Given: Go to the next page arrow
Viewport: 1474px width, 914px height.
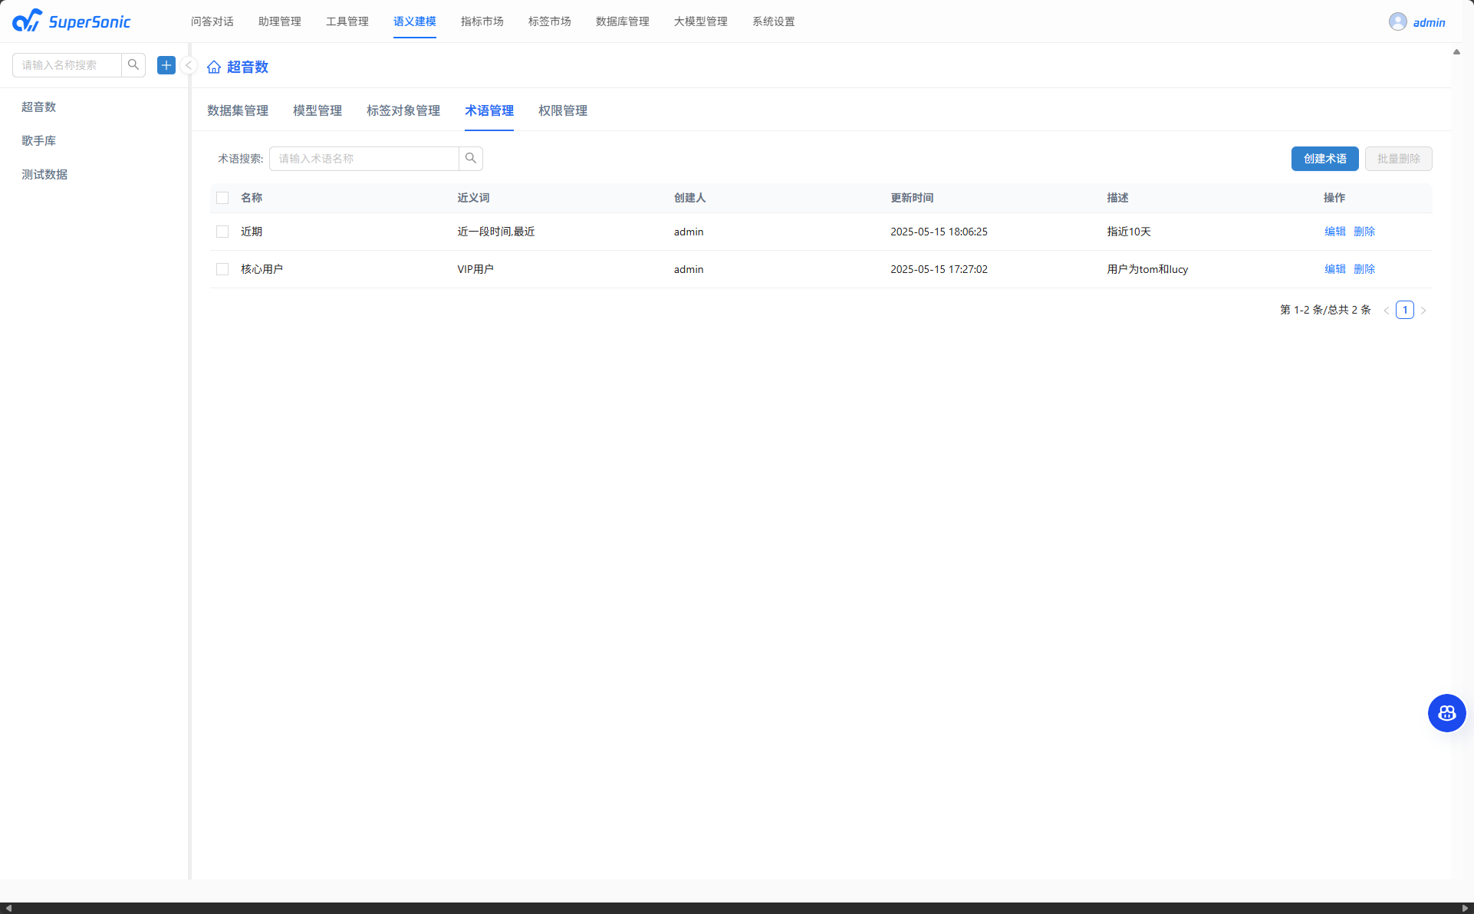Looking at the screenshot, I should [1423, 311].
